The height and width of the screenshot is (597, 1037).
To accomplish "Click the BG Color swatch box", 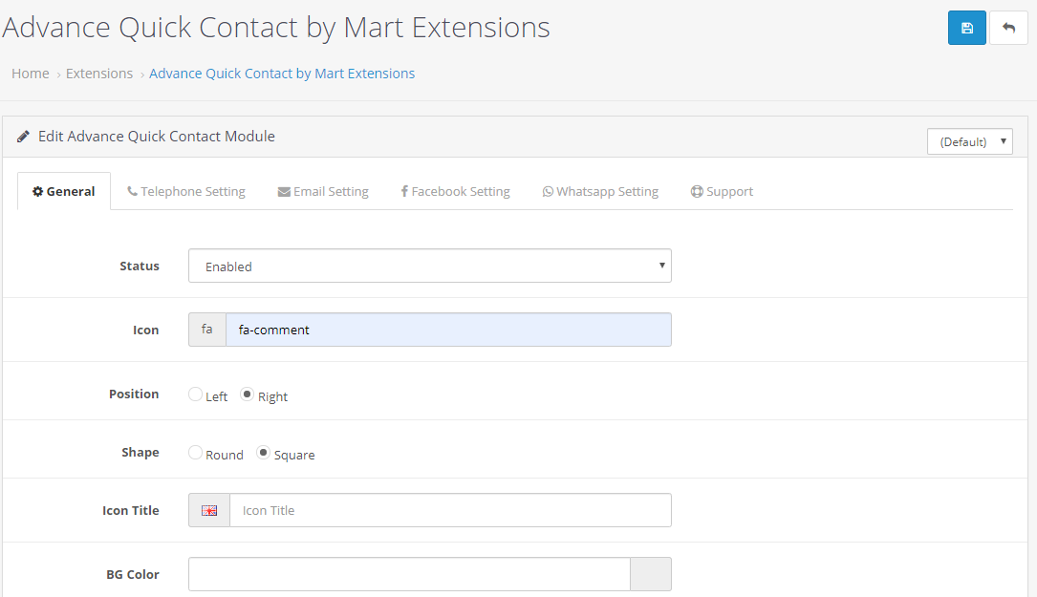I will tap(651, 574).
